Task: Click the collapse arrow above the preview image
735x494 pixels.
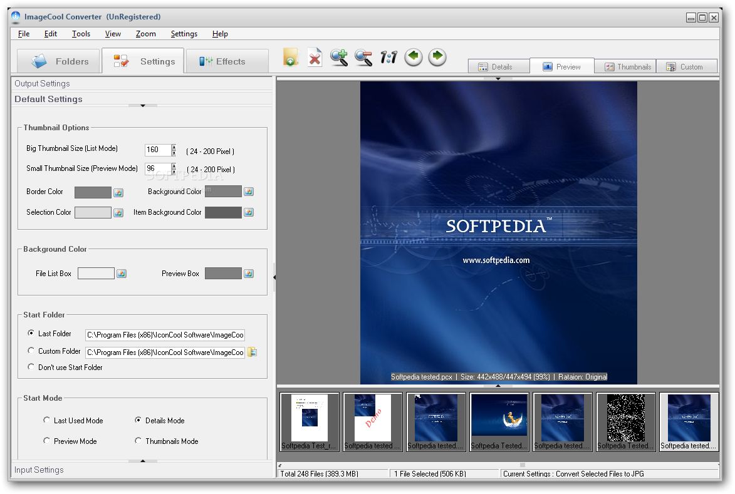Action: (x=498, y=79)
